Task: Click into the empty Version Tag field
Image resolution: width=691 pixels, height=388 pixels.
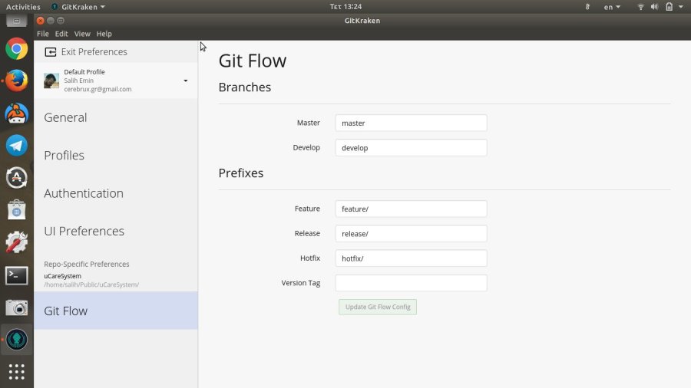Action: 412,283
